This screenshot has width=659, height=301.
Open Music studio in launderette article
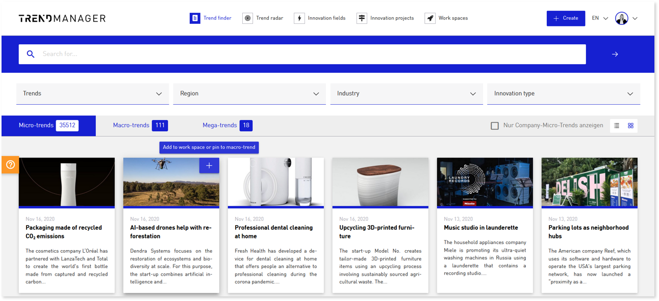coord(481,228)
